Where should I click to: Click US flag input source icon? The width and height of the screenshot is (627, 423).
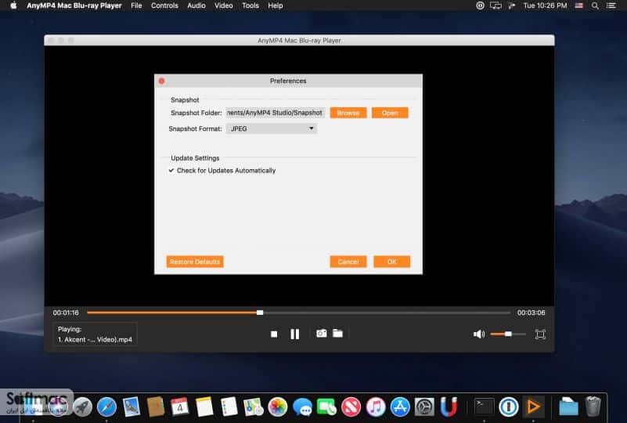pos(578,5)
